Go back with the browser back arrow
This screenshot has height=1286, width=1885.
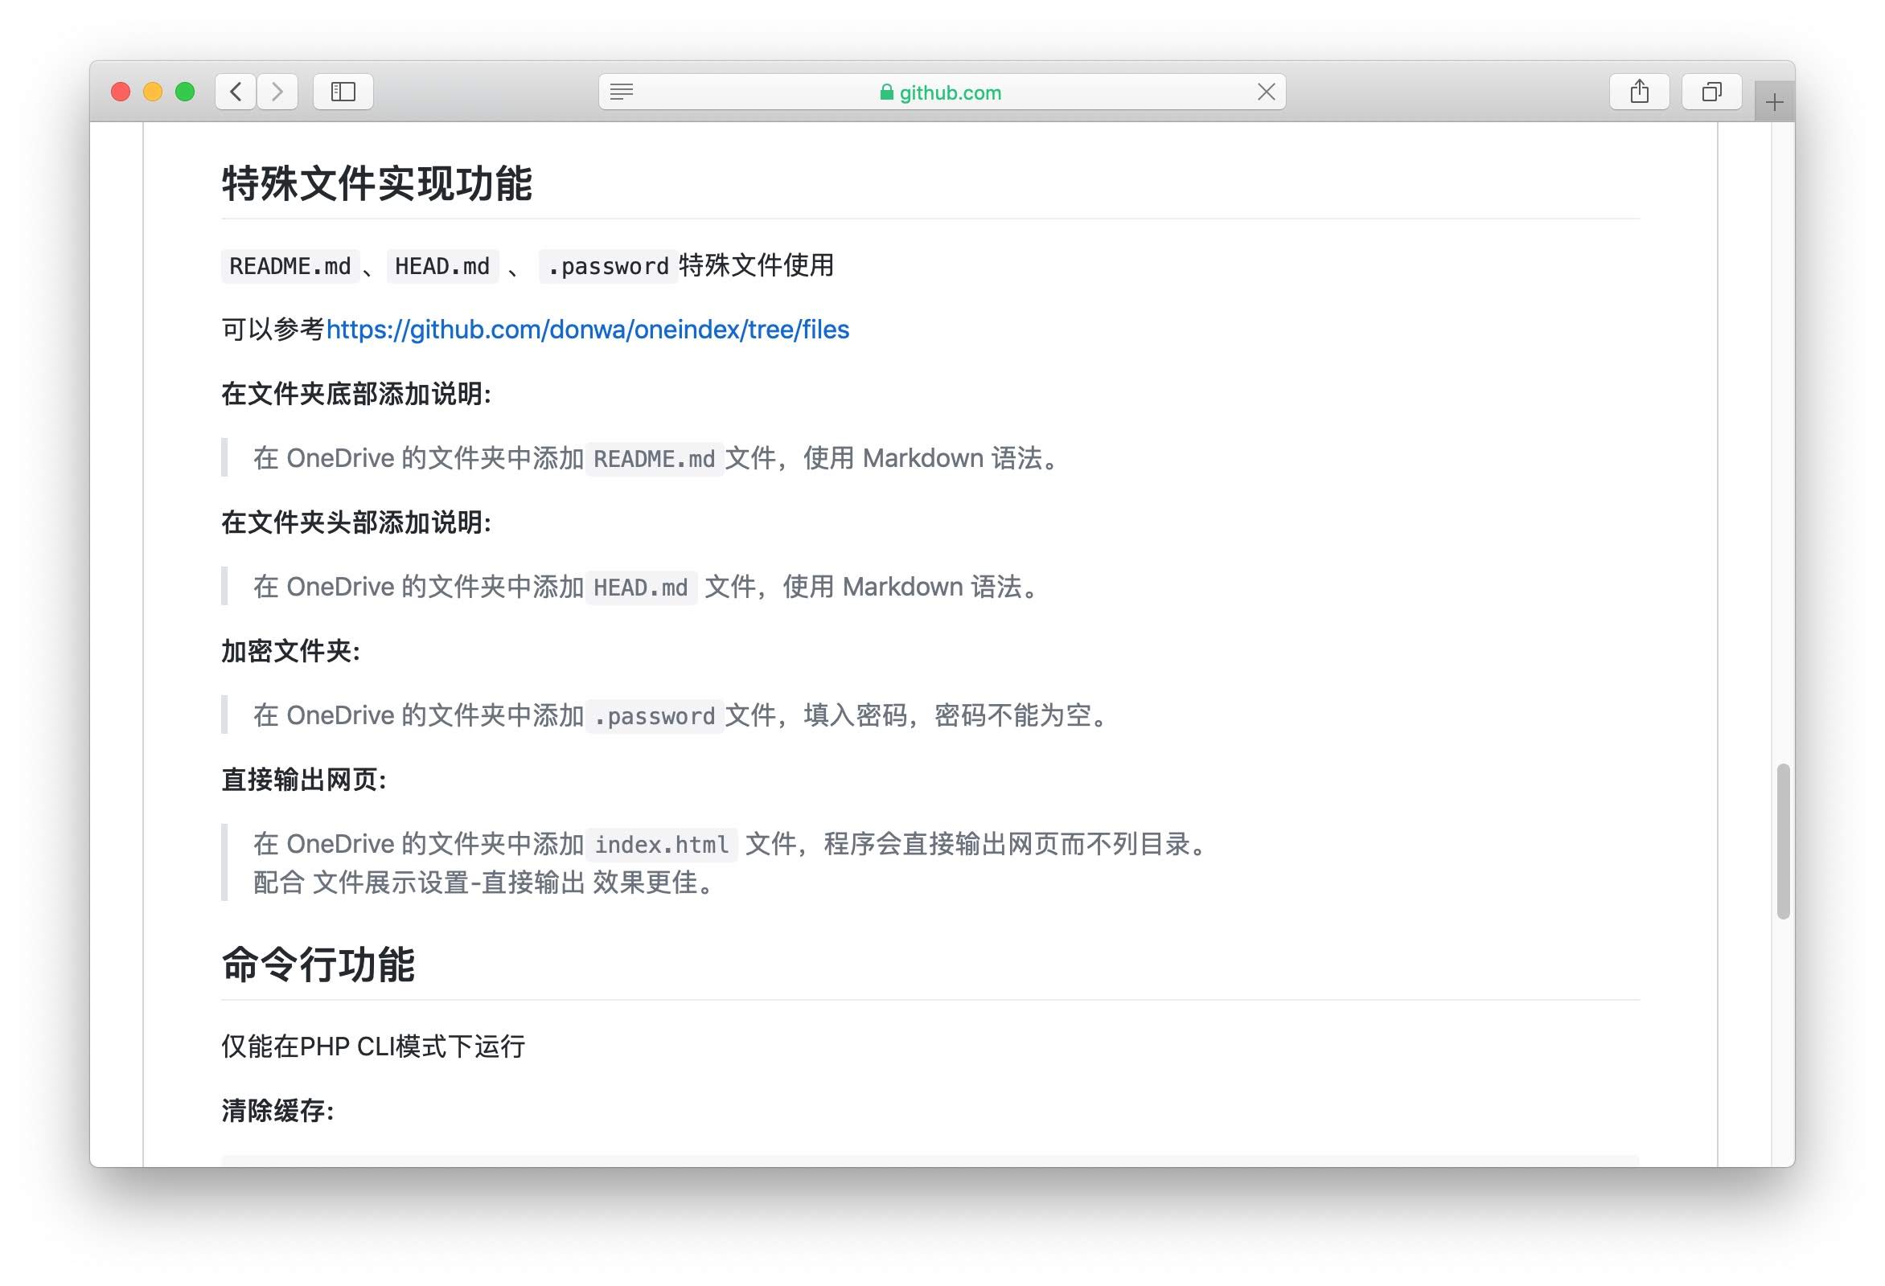236,92
